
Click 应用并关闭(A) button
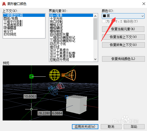85,127
